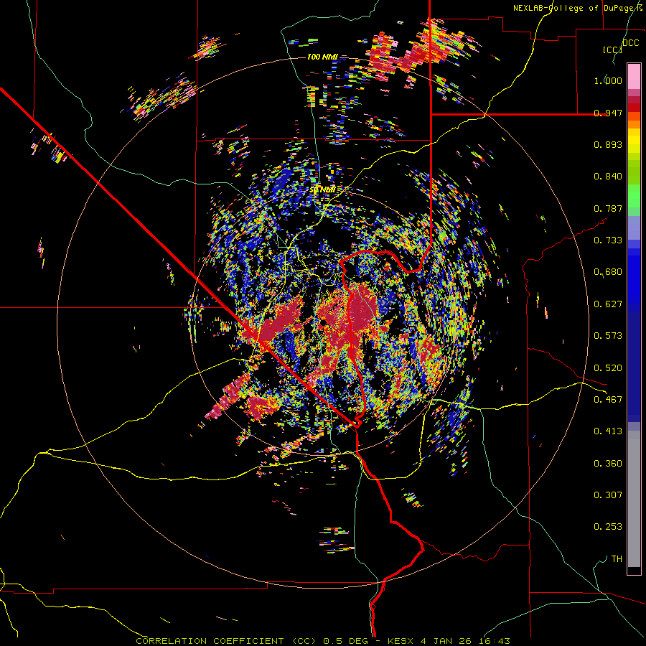
Task: Click the DCC label above the scale
Action: point(630,43)
